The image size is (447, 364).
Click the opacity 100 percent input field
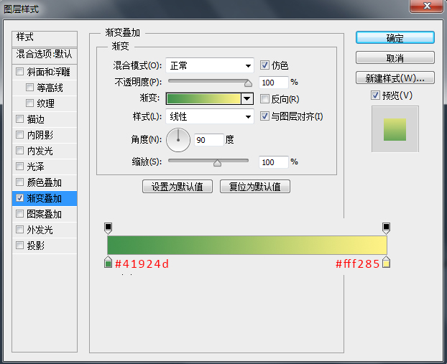pyautogui.click(x=274, y=83)
